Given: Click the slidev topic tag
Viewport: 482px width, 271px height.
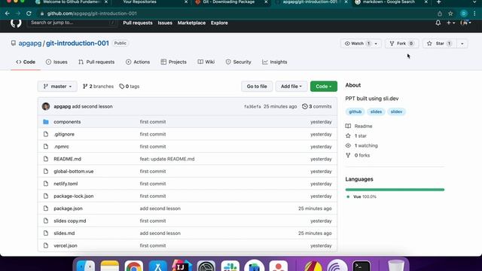Looking at the screenshot, I should (397, 112).
